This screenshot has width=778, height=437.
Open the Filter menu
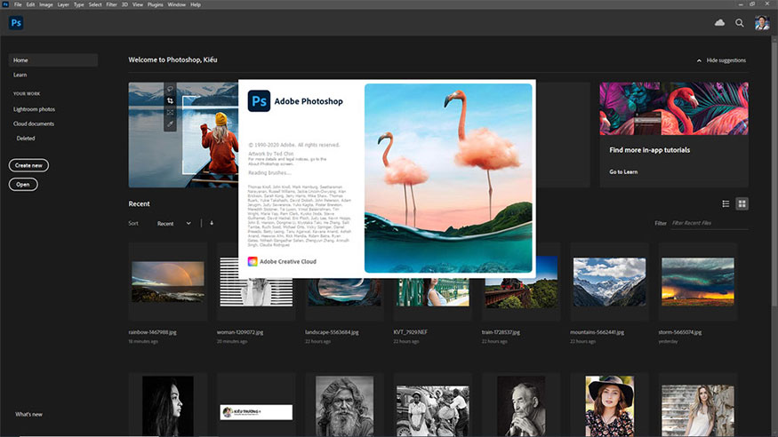[x=112, y=4]
